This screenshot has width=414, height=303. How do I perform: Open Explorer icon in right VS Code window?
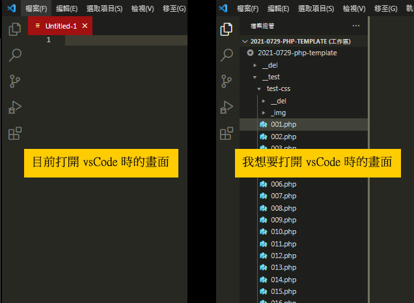pos(227,29)
